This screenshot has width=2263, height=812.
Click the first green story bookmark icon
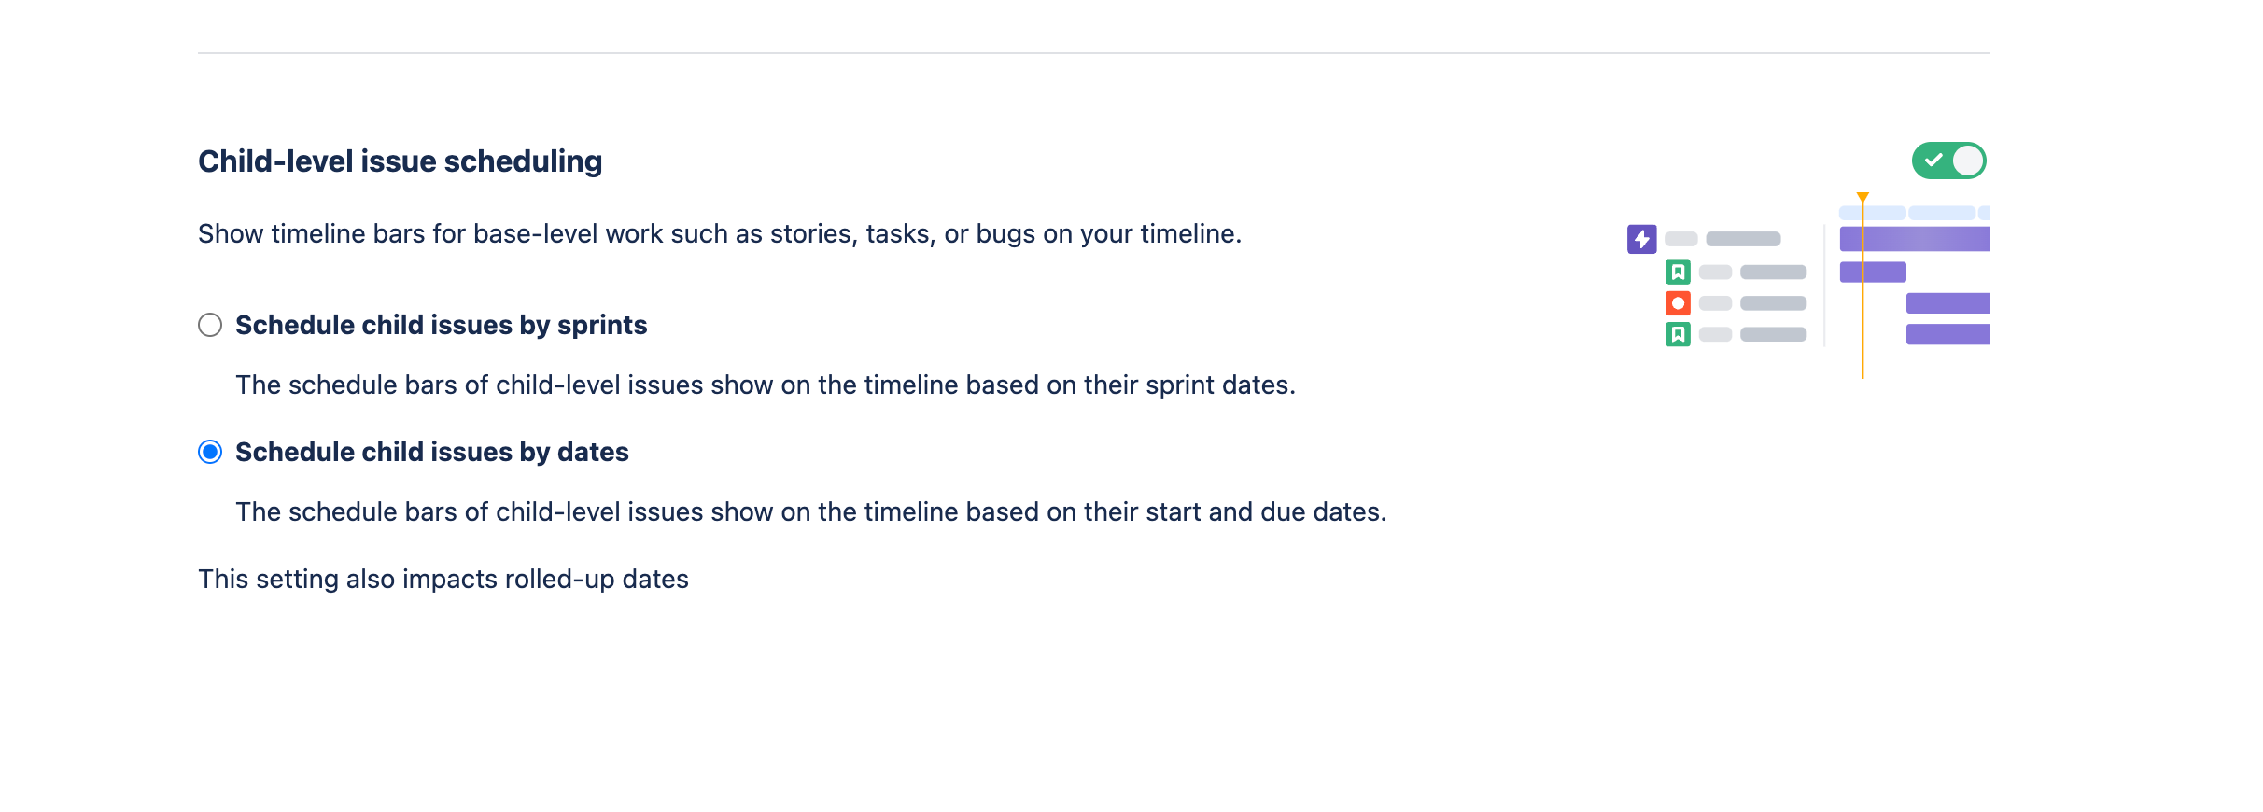point(1678,272)
